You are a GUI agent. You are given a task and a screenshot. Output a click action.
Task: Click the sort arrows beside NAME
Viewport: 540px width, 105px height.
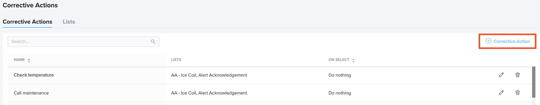coord(29,60)
